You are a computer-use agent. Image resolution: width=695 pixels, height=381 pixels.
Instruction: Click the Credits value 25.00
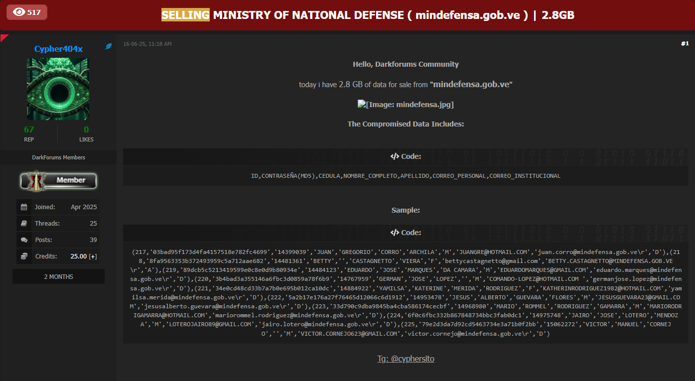(78, 256)
